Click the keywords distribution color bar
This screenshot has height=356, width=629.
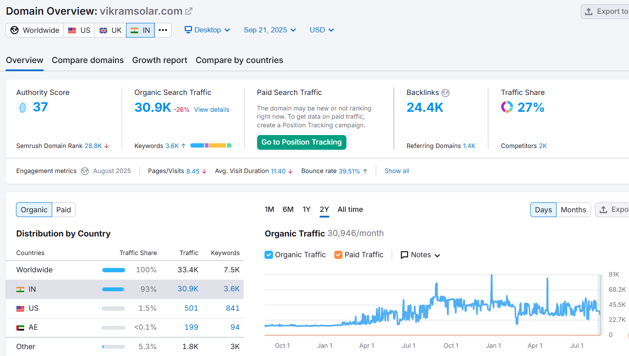tap(211, 145)
